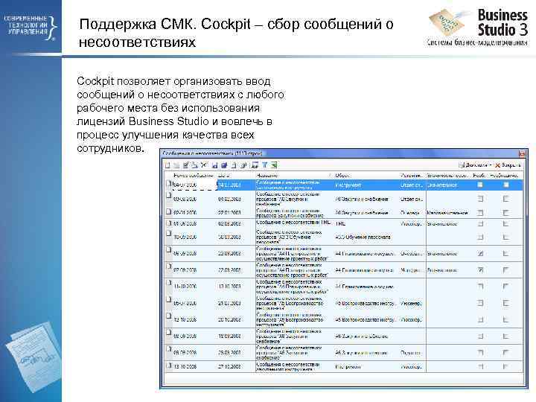Viewport: 536px width, 402px height.
Task: Click the Copy record toolbar icon
Action: [x=194, y=165]
